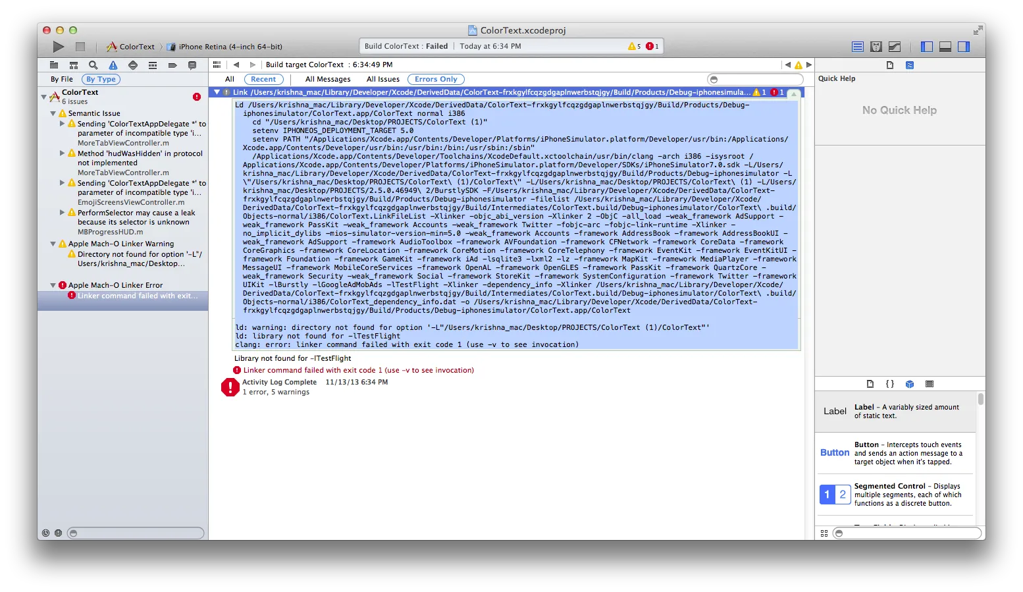1023x592 pixels.
Task: Click the object library scrollbar
Action: coord(980,399)
